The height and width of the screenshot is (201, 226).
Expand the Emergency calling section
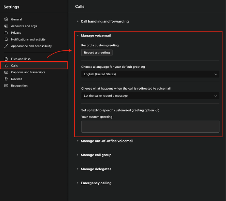[96, 183]
